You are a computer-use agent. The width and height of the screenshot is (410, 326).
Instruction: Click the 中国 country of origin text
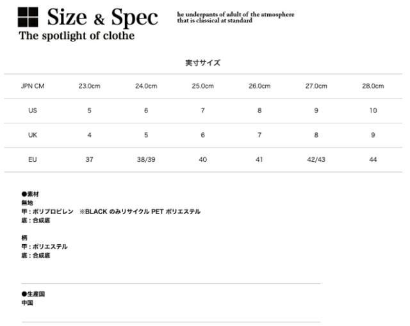click(27, 303)
